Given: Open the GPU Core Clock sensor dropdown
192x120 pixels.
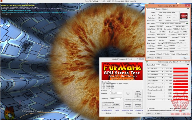Looking at the screenshot, I should click(x=163, y=68).
